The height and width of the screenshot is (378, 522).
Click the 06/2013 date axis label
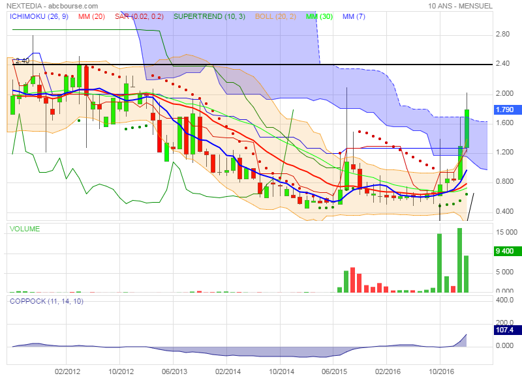point(174,371)
